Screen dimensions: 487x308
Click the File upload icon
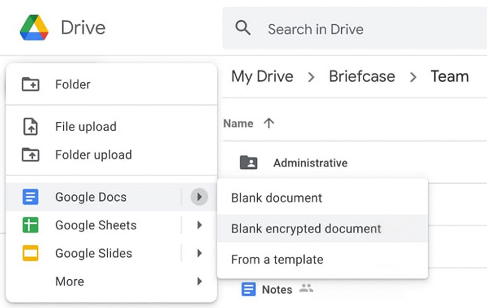31,127
